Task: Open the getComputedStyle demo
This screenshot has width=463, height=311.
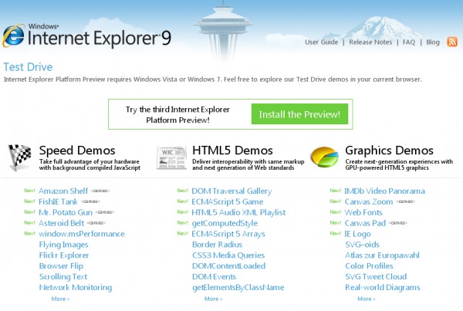Action: 225,223
